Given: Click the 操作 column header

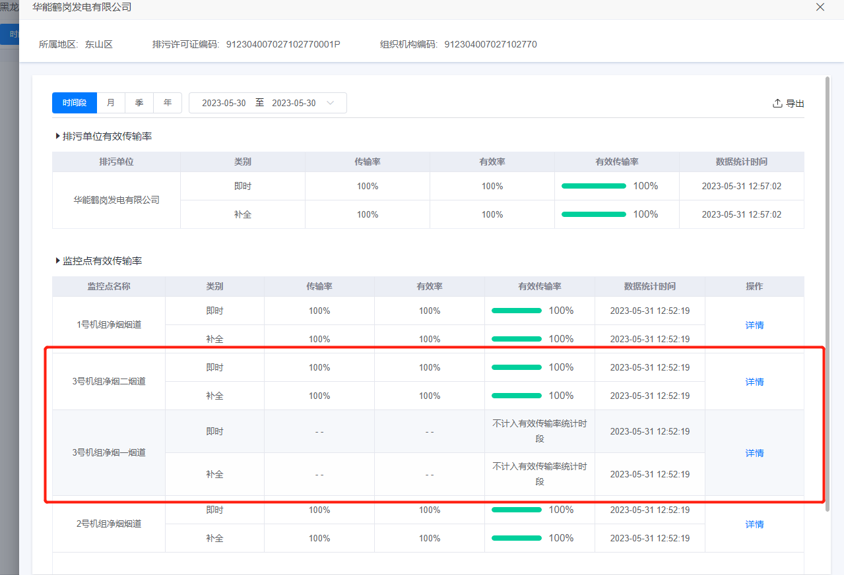Looking at the screenshot, I should (x=754, y=286).
